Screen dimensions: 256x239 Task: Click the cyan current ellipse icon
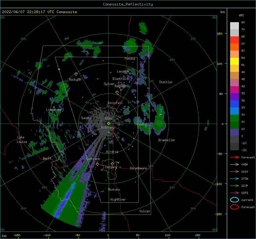[234, 200]
